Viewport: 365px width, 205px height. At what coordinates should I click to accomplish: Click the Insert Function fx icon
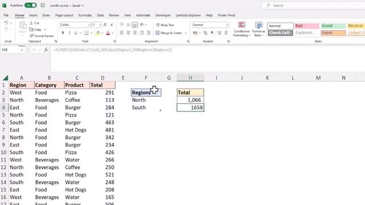(46, 50)
